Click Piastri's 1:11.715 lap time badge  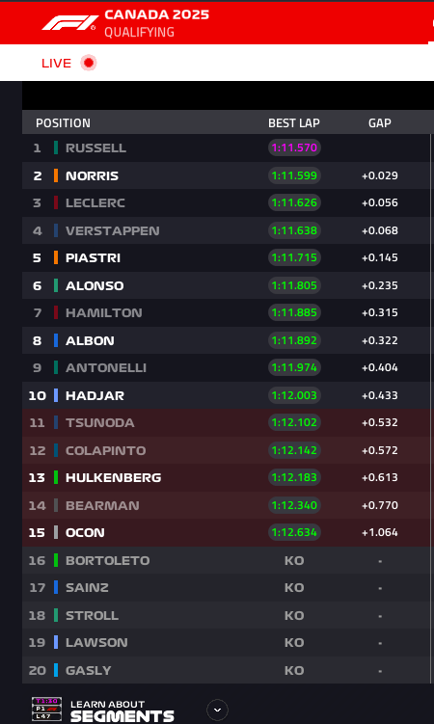coord(294,257)
